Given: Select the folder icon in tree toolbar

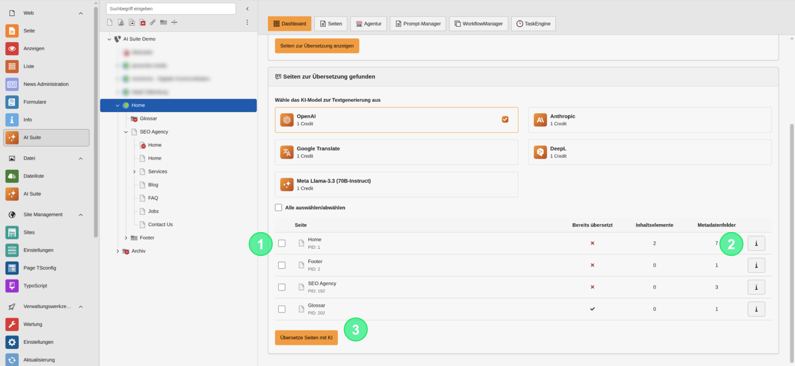Looking at the screenshot, I should (164, 23).
